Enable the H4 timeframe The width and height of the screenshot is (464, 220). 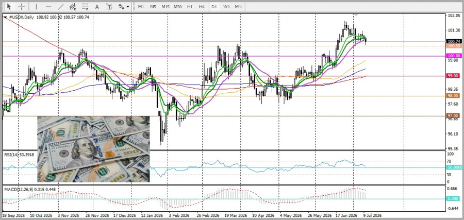click(202, 7)
